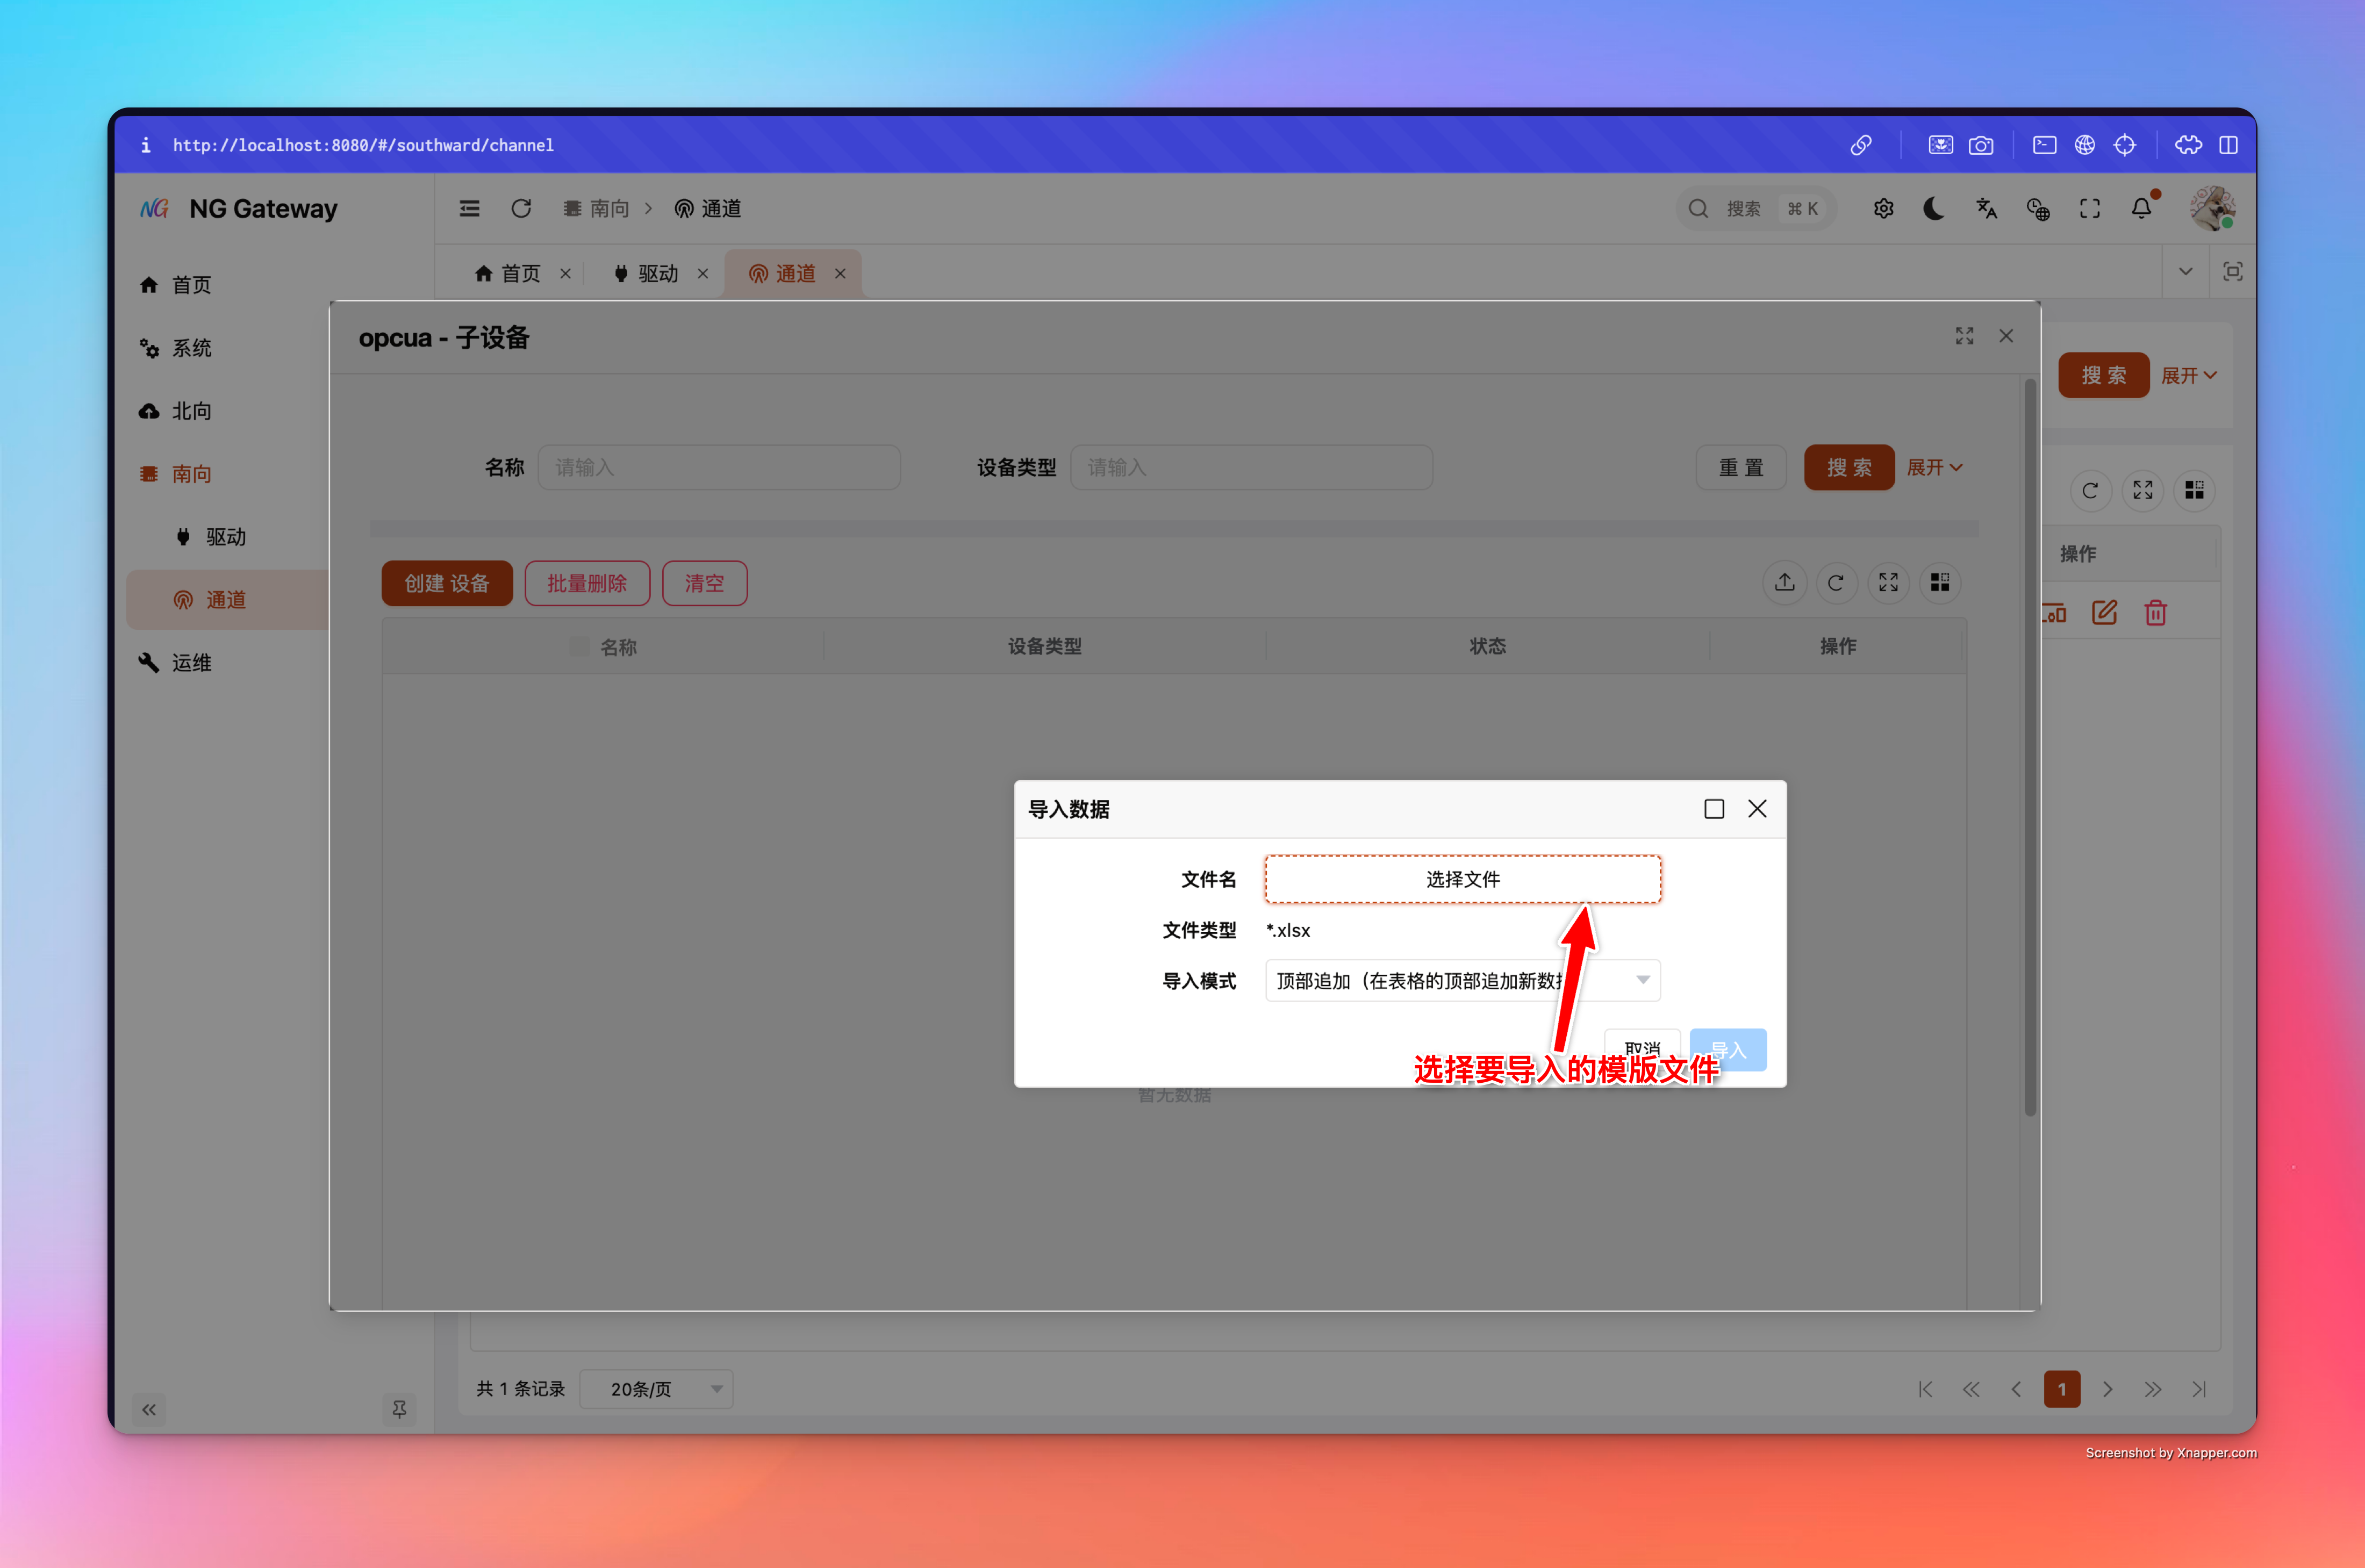Click the camera icon in browser bar

tap(1981, 146)
